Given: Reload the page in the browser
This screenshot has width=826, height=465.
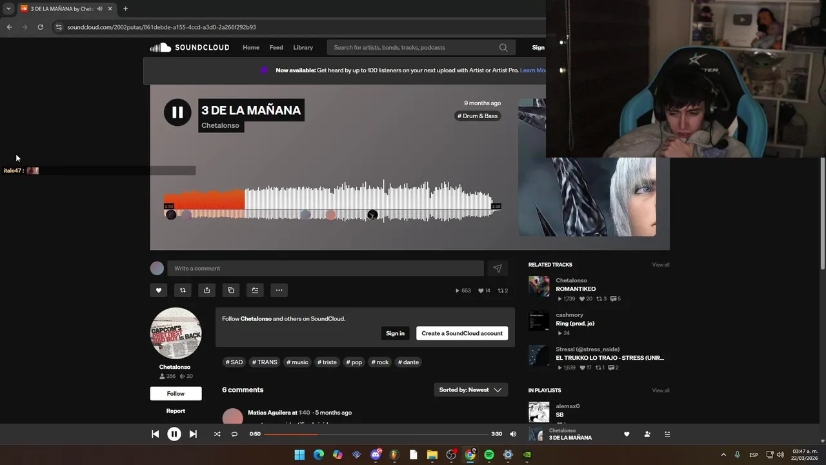Looking at the screenshot, I should (x=40, y=27).
